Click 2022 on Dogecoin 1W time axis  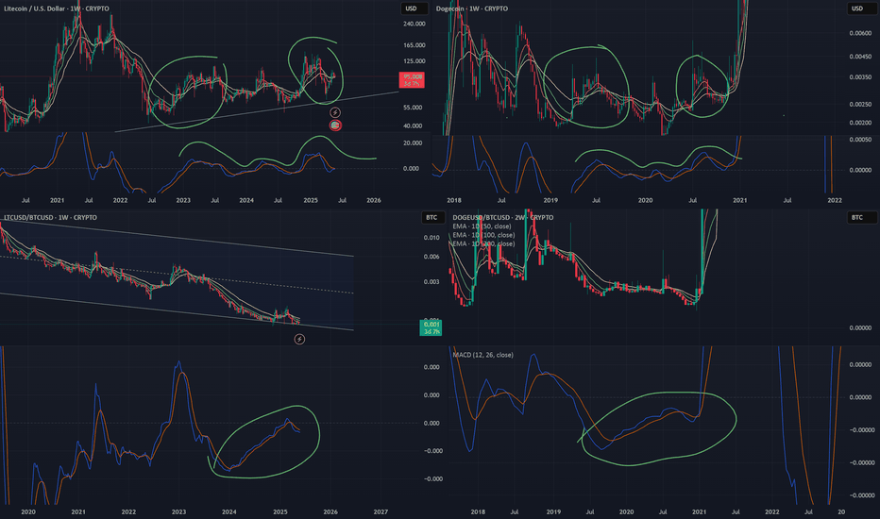pos(835,200)
